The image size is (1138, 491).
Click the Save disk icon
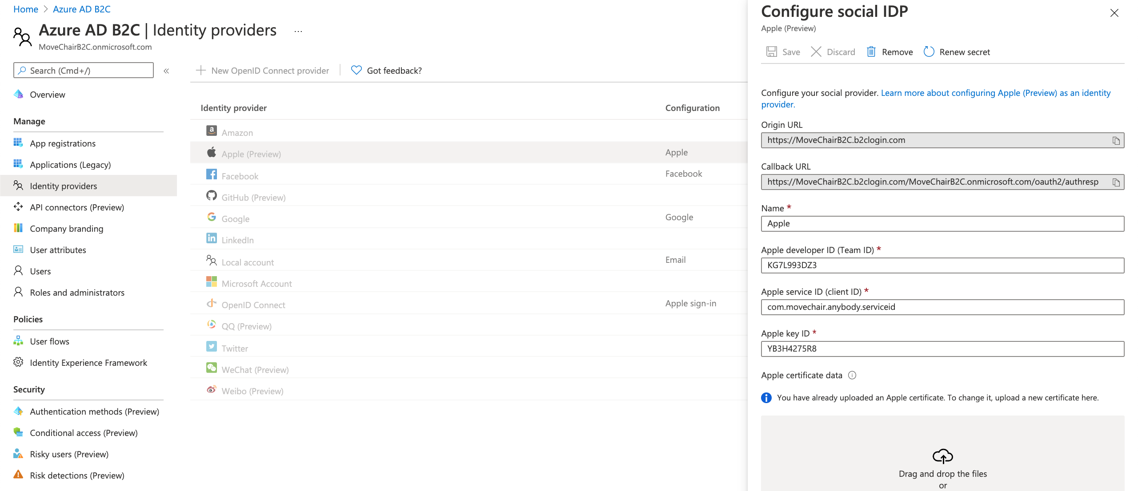tap(771, 52)
